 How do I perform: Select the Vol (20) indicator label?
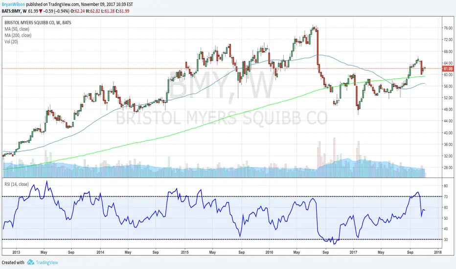[11, 42]
